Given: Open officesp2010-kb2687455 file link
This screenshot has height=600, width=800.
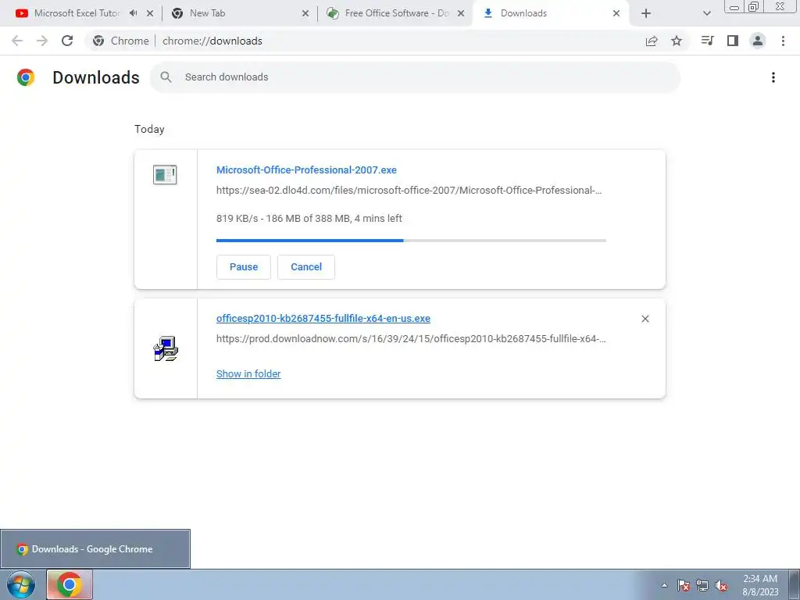Looking at the screenshot, I should (323, 319).
